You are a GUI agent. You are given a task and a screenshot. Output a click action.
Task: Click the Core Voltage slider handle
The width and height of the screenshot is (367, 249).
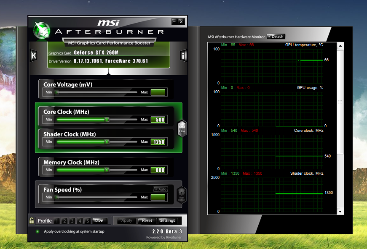[x=57, y=92]
